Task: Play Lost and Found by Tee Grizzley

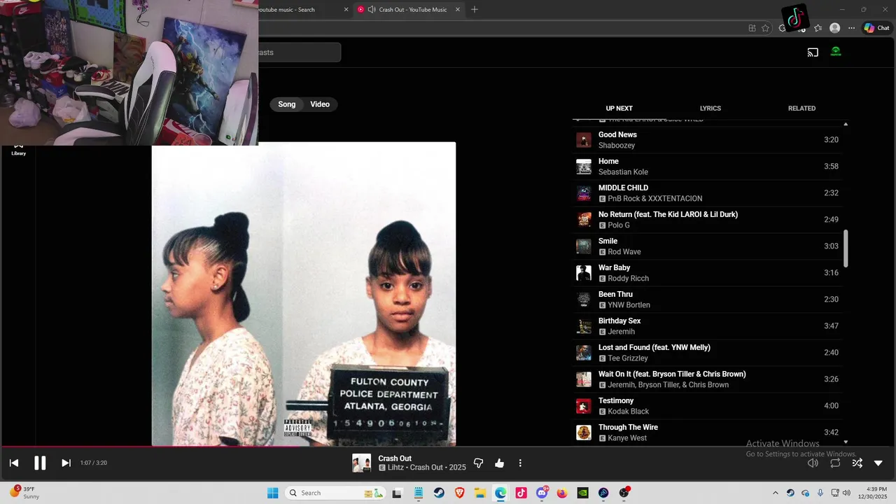Action: pyautogui.click(x=707, y=353)
